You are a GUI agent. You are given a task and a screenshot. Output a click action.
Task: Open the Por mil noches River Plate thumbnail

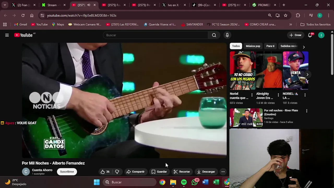point(246,118)
